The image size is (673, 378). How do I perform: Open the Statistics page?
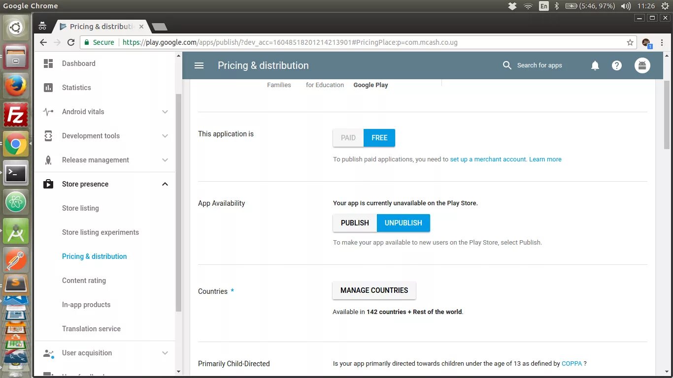point(76,88)
